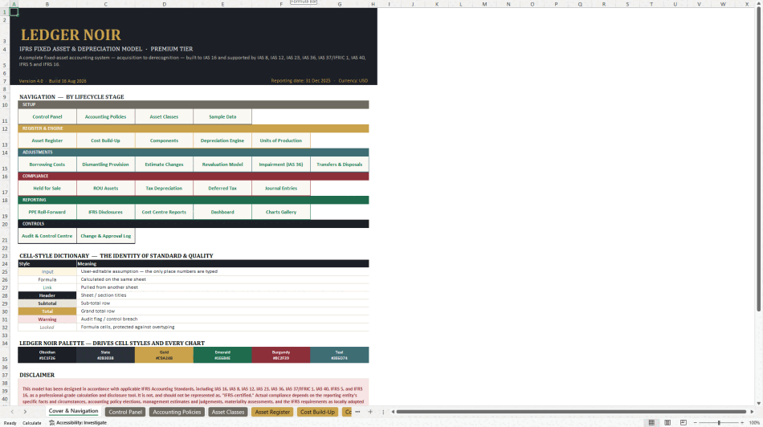Follow the Sample Data navigation link
Image resolution: width=763 pixels, height=427 pixels.
tap(222, 116)
